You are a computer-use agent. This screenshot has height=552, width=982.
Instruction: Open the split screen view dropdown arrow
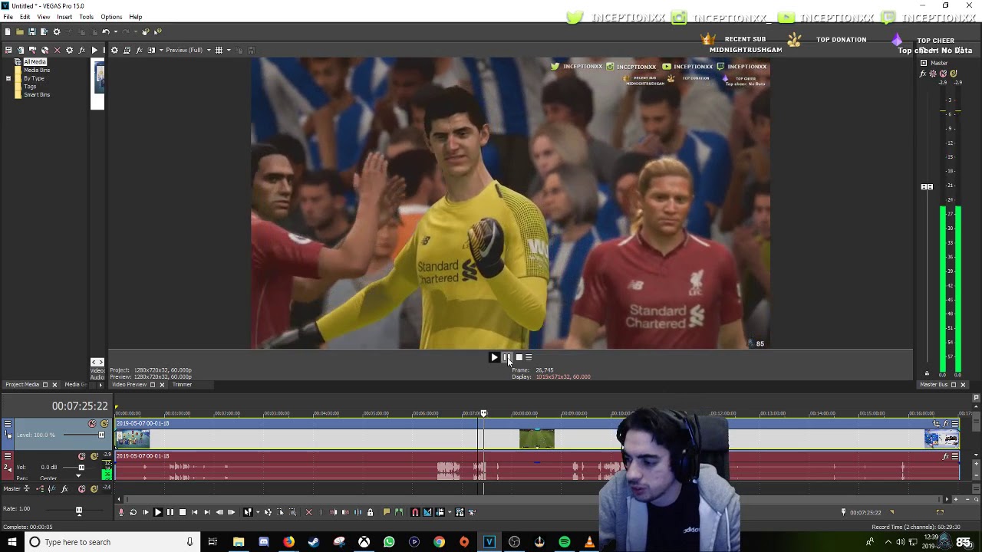[160, 50]
